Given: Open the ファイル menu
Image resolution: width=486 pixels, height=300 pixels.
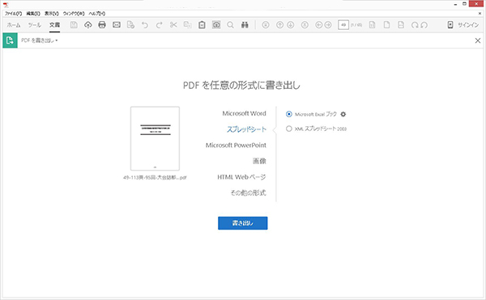Looking at the screenshot, I should [x=13, y=14].
